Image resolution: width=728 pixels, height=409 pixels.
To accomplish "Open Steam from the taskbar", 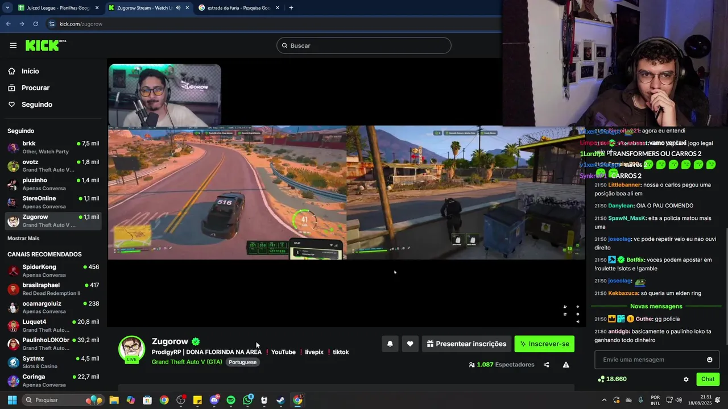I will tap(280, 400).
